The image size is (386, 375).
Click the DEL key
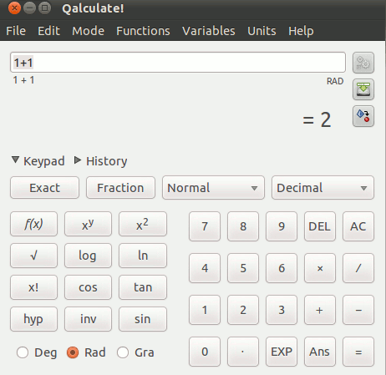(x=320, y=226)
